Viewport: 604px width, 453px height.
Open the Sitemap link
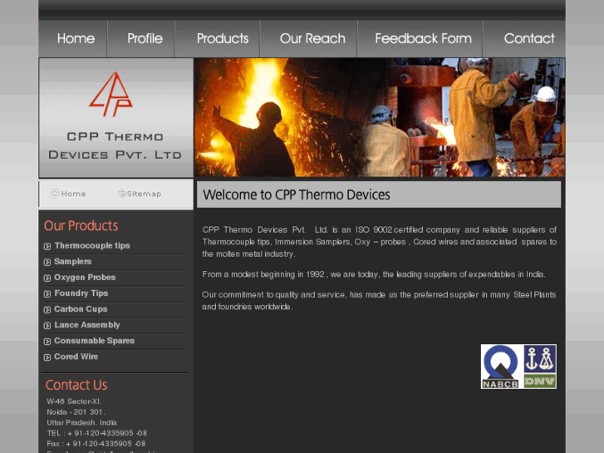pos(144,194)
